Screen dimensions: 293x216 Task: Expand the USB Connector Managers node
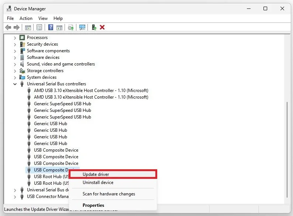click(x=15, y=196)
